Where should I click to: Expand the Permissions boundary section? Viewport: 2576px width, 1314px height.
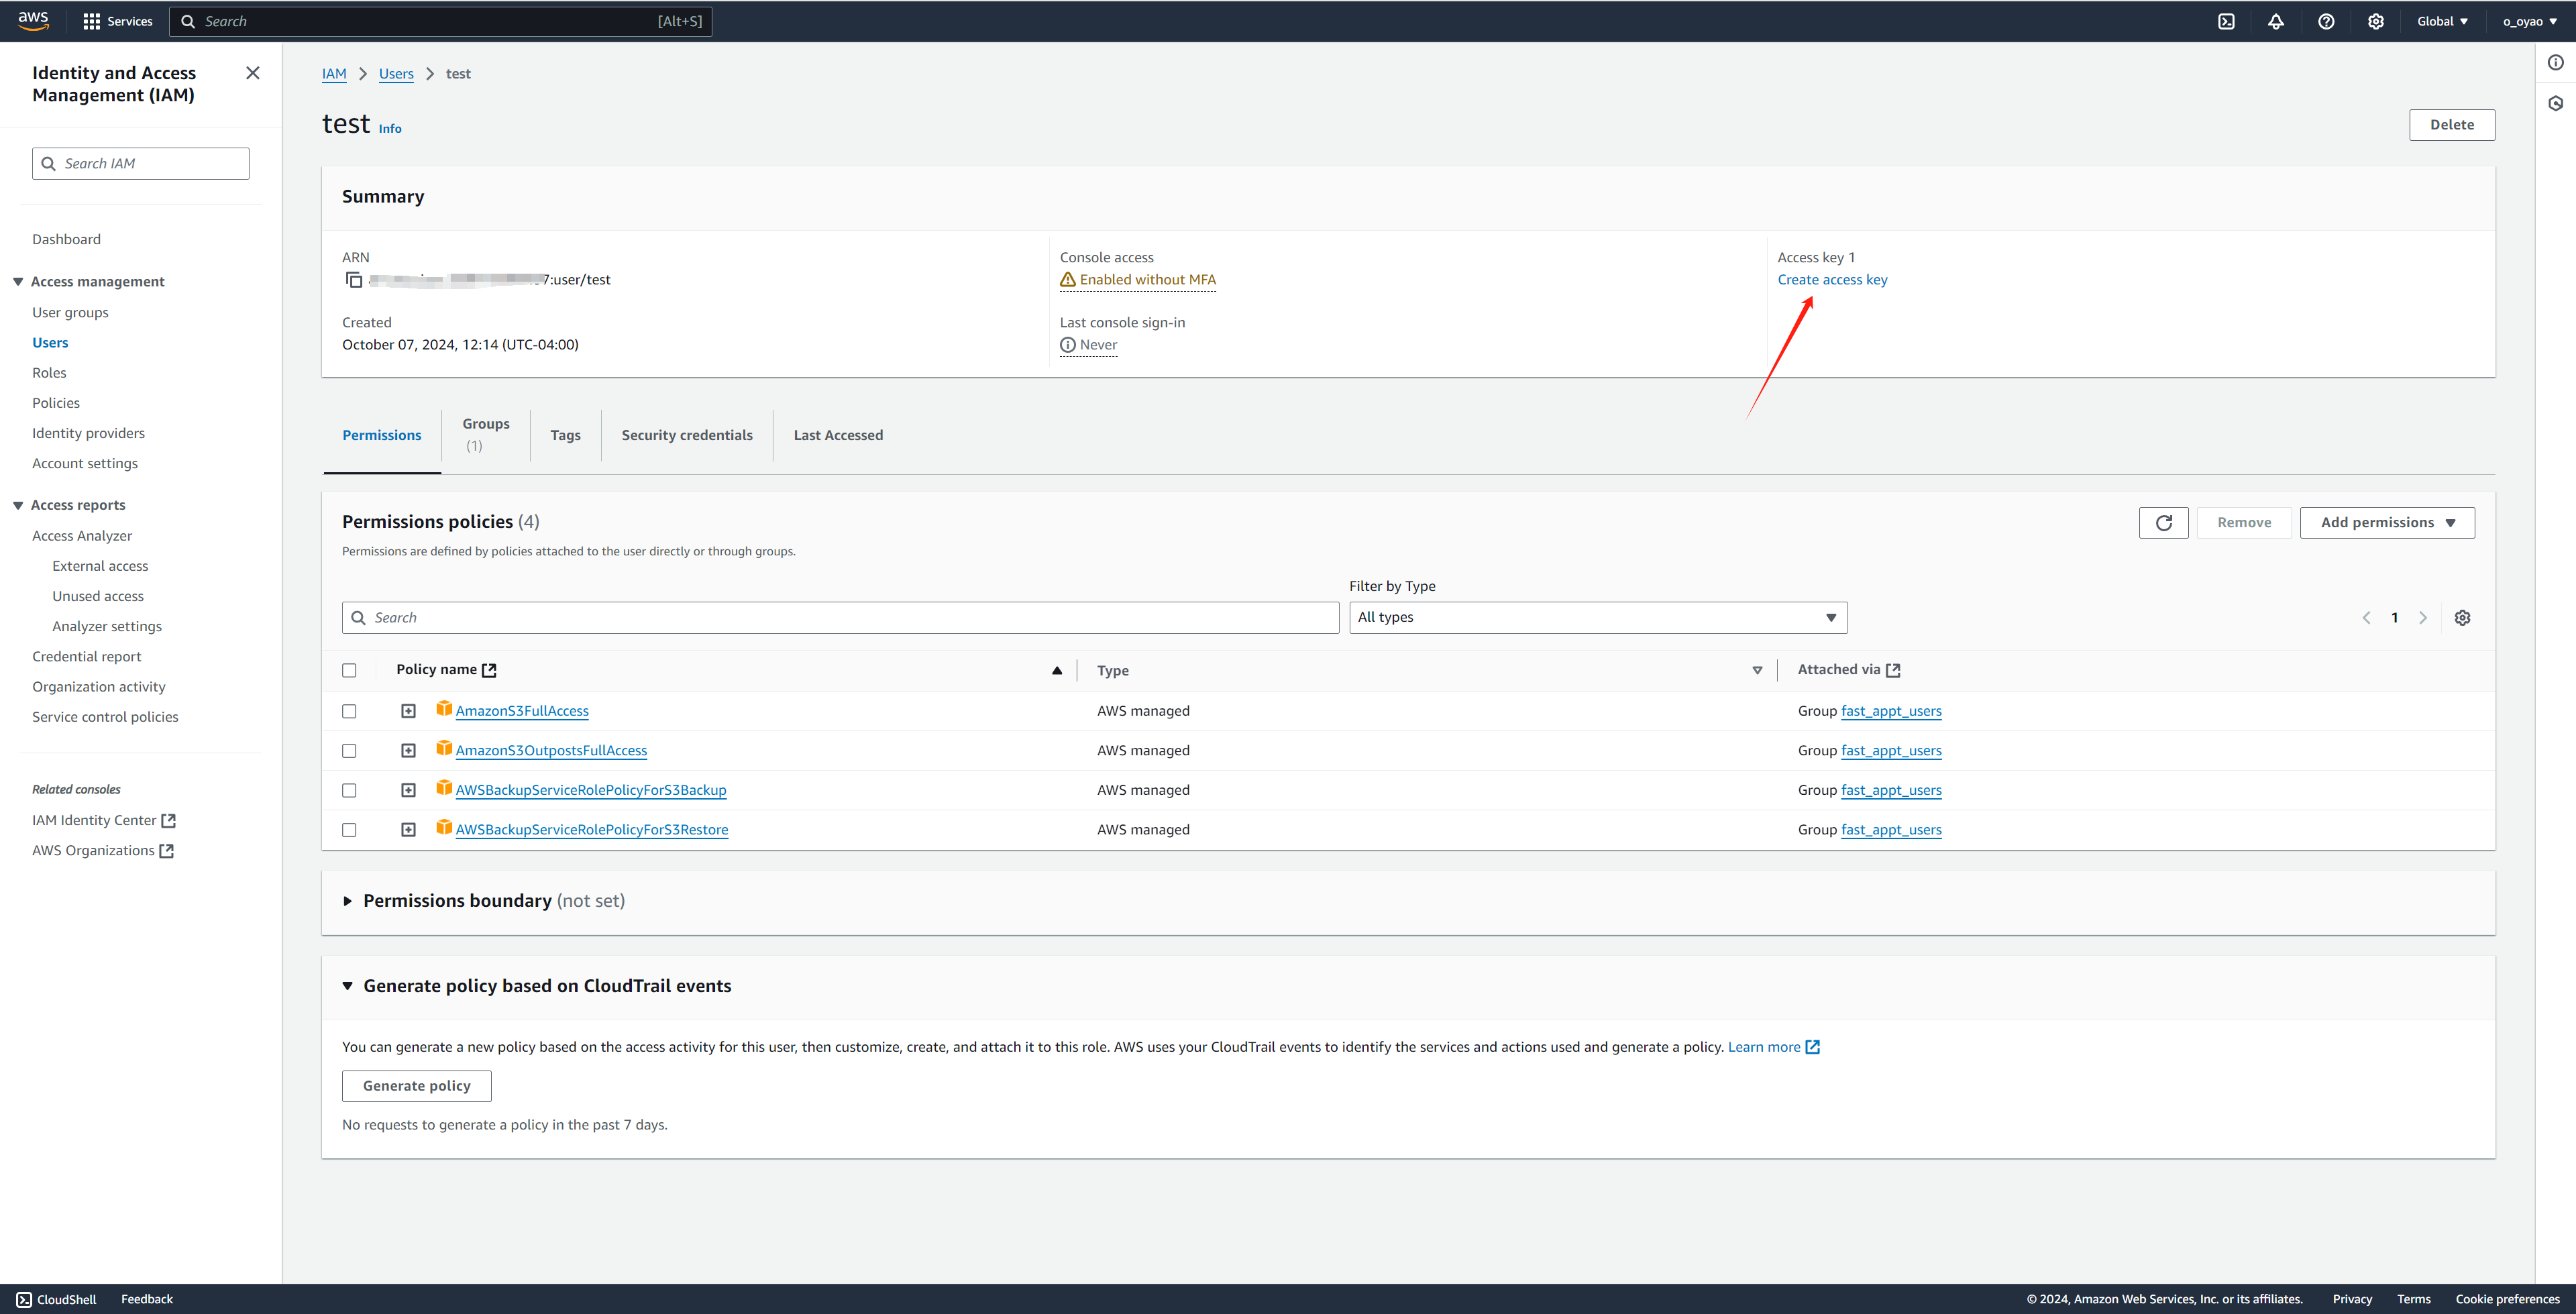tap(347, 901)
